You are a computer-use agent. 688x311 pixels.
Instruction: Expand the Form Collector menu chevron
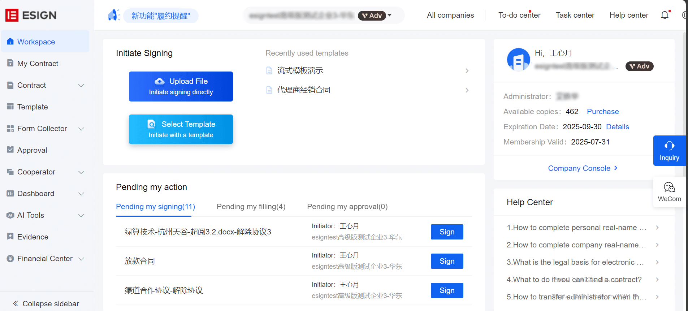pos(81,129)
